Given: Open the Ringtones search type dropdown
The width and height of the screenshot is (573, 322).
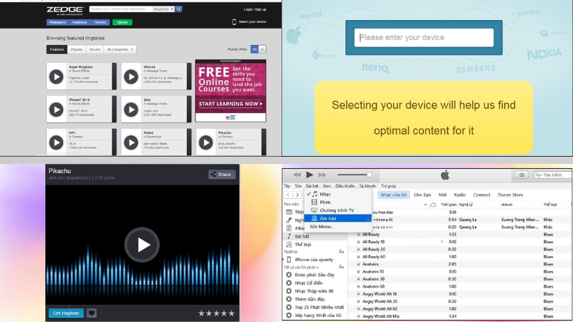Looking at the screenshot, I should pos(163,9).
